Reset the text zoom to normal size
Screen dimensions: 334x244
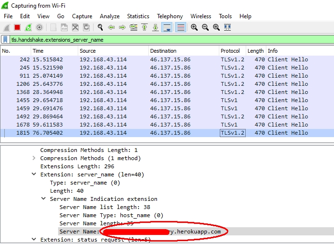pos(216,27)
